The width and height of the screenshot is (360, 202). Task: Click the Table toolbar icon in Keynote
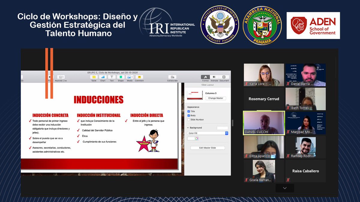coord(94,77)
